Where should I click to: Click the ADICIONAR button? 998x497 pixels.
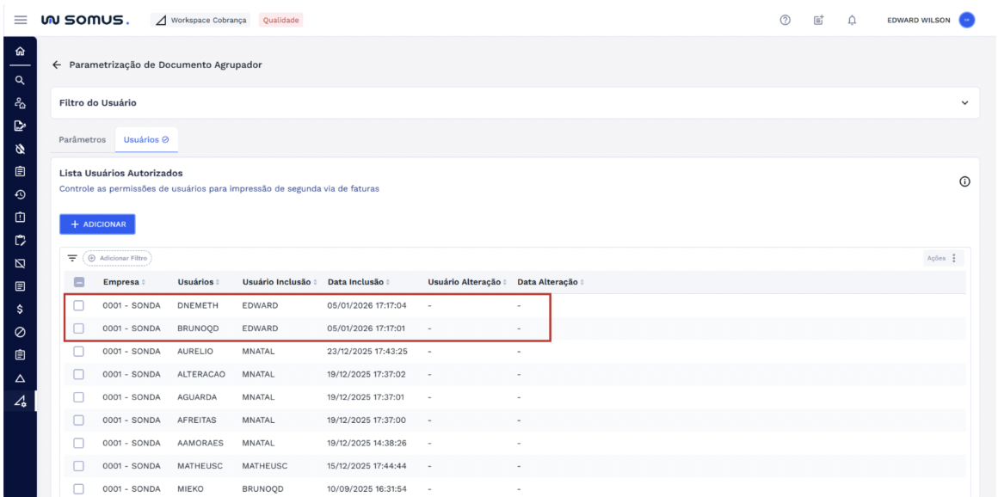click(x=97, y=224)
